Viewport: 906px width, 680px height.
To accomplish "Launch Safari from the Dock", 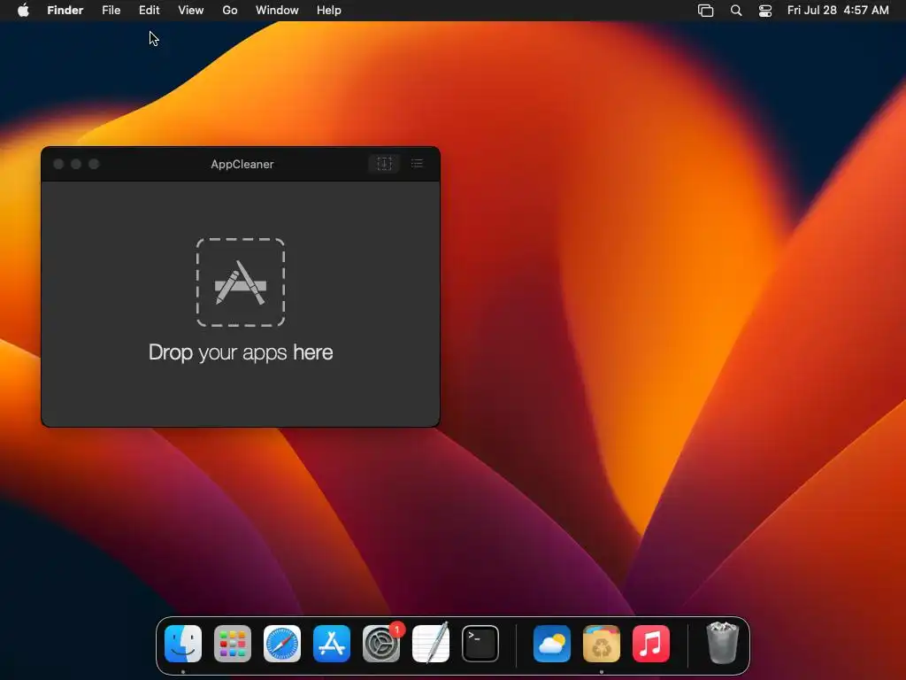I will point(282,644).
